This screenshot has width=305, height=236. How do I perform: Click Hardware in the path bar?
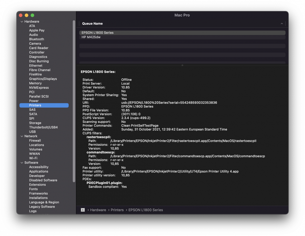[x=98, y=210]
